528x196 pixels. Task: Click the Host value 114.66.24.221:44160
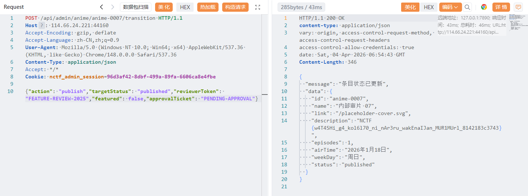click(80, 25)
